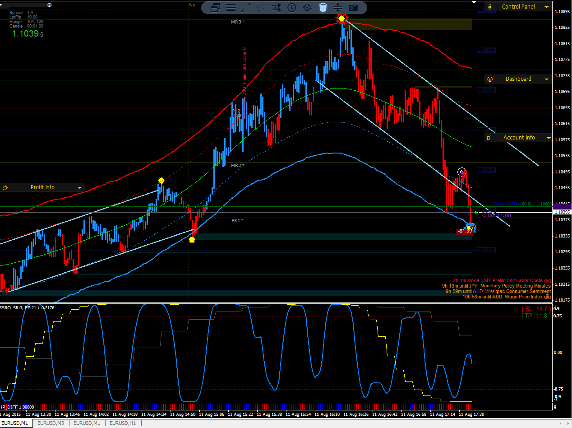The image size is (572, 428).
Task: Click yellow sun marker near 14:50 low
Action: pyautogui.click(x=192, y=240)
